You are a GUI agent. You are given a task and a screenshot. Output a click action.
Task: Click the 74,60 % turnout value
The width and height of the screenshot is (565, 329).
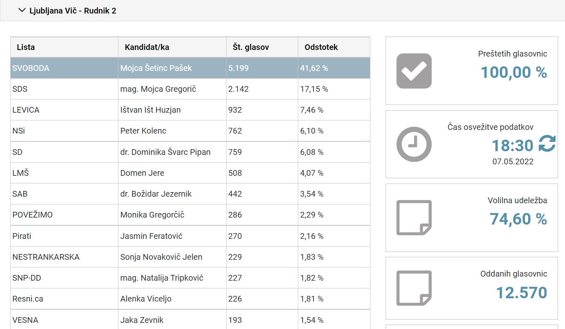[x=518, y=219]
